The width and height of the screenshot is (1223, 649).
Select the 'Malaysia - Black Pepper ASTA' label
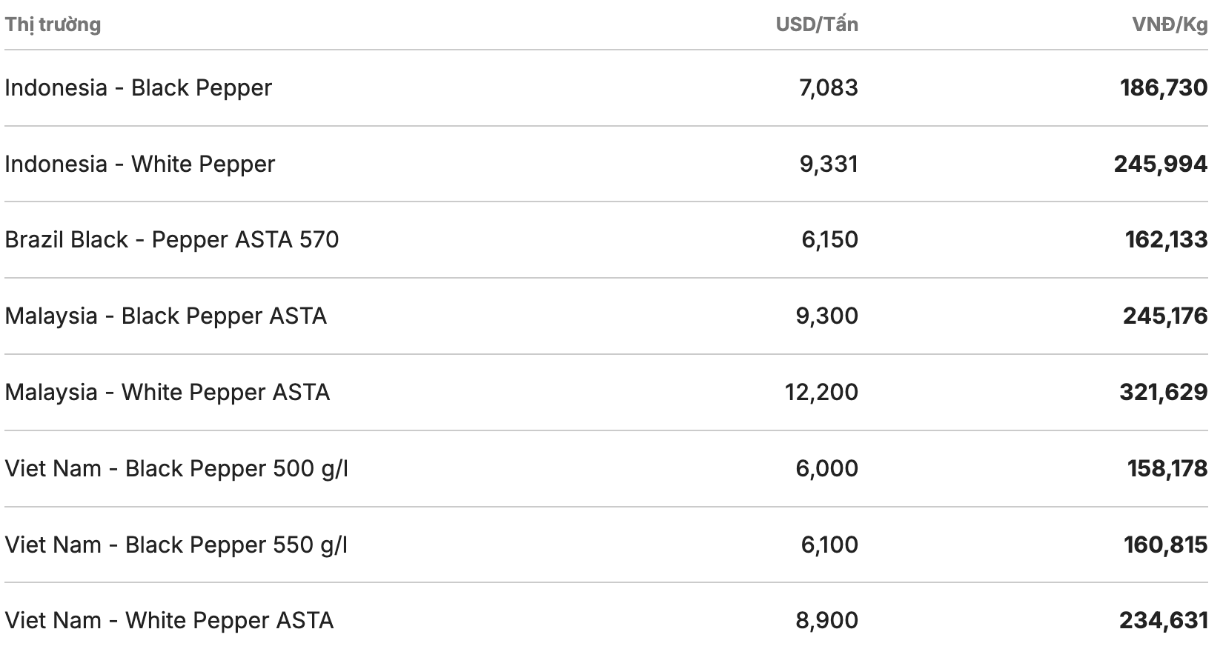(166, 316)
